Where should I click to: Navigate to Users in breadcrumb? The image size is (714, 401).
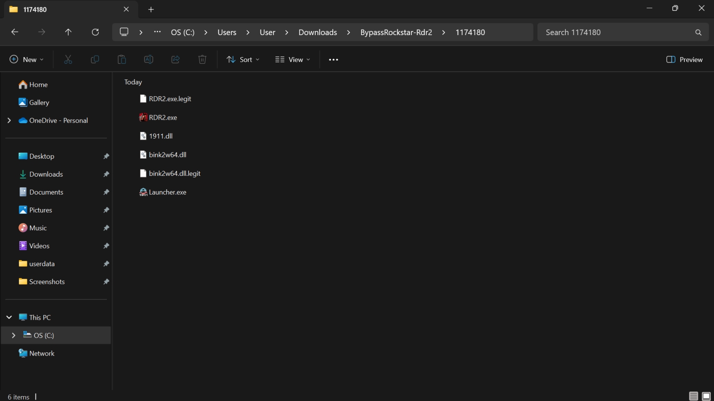227,32
